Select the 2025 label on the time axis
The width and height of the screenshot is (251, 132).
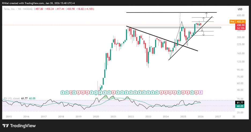click(x=183, y=116)
